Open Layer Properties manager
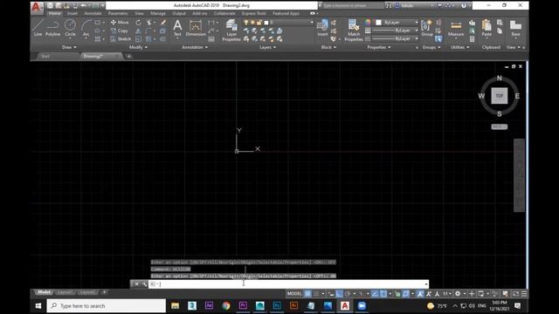Screen dimensions: 559x314 click(231, 31)
